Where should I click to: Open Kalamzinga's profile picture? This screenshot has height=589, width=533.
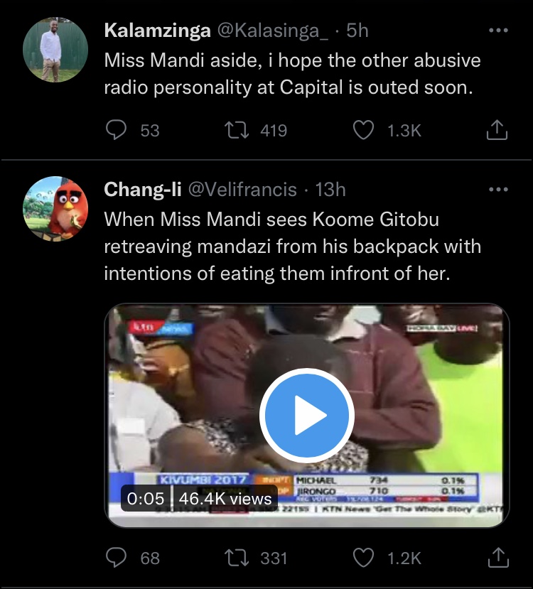pos(55,50)
